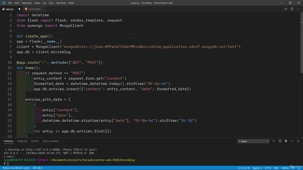Select the OUTPUT panel tab

pyautogui.click(x=35, y=141)
